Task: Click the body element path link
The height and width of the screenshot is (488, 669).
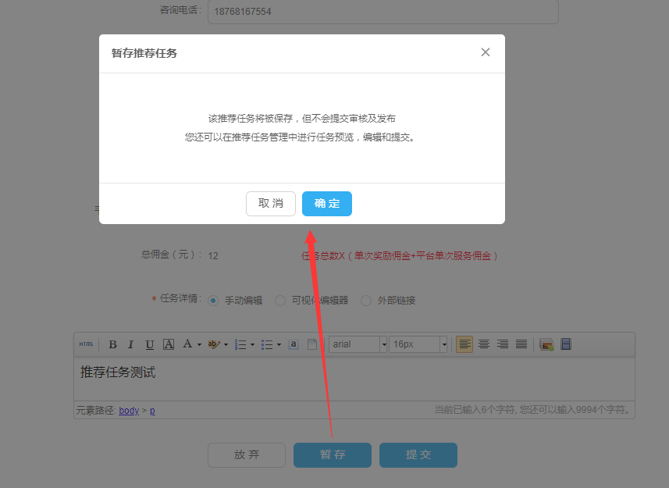Action: (129, 411)
